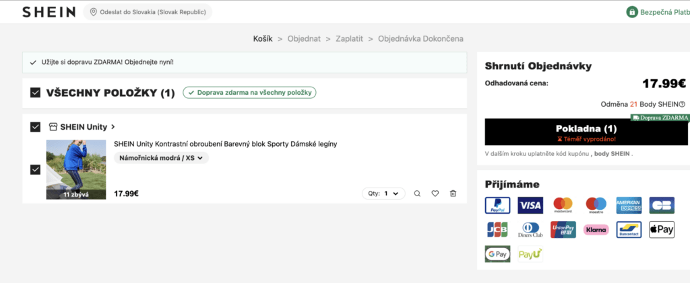Click the Apple Pay icon
The width and height of the screenshot is (690, 283).
(661, 230)
